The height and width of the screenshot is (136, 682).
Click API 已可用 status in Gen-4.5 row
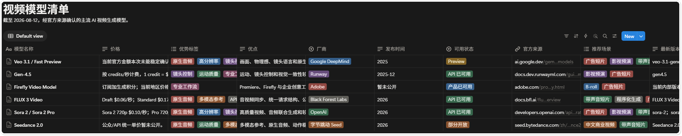pyautogui.click(x=459, y=74)
